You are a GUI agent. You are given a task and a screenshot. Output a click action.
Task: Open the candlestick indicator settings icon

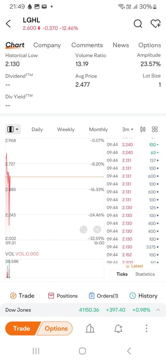tap(143, 129)
